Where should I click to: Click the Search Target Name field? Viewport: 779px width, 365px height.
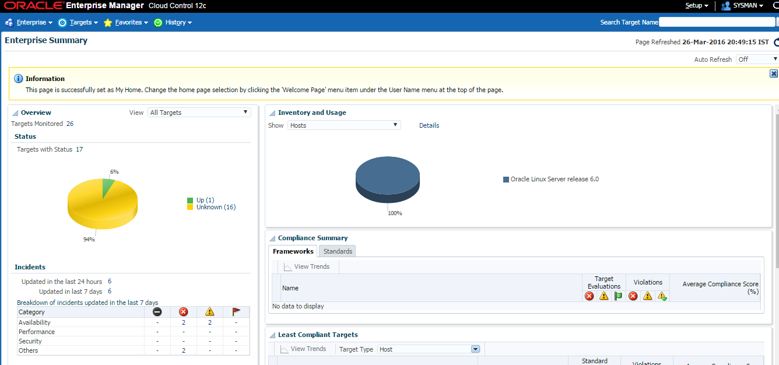point(717,22)
